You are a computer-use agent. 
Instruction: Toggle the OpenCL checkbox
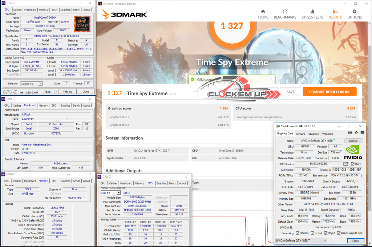pyautogui.click(x=298, y=233)
